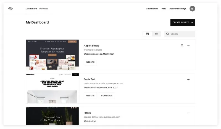
Task: Click the Squarespace logo icon
Action: (10, 9)
